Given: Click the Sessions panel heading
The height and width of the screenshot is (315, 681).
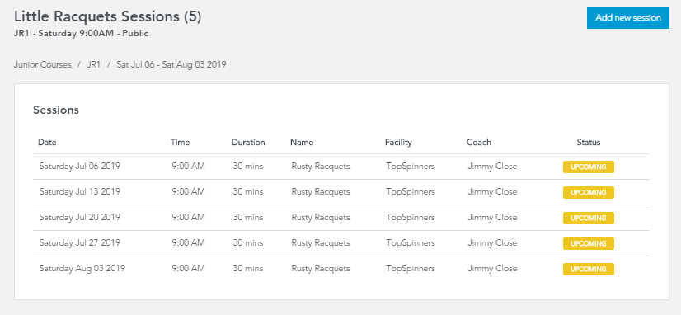Looking at the screenshot, I should [56, 110].
